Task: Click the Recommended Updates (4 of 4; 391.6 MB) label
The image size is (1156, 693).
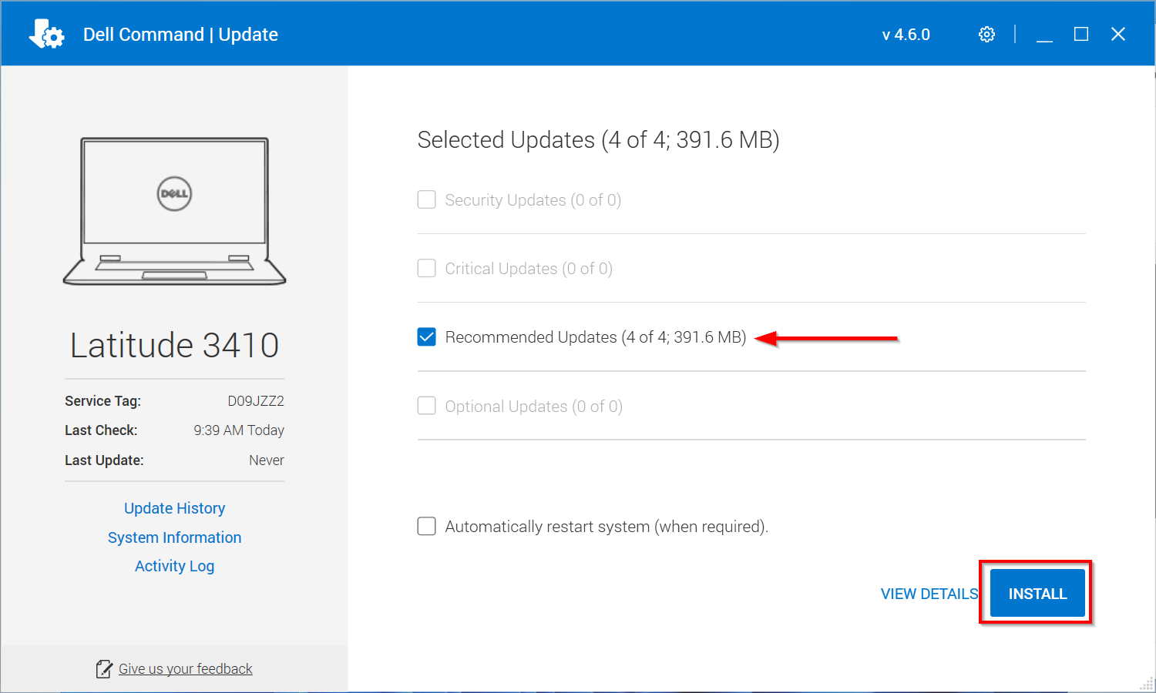Action: click(596, 337)
